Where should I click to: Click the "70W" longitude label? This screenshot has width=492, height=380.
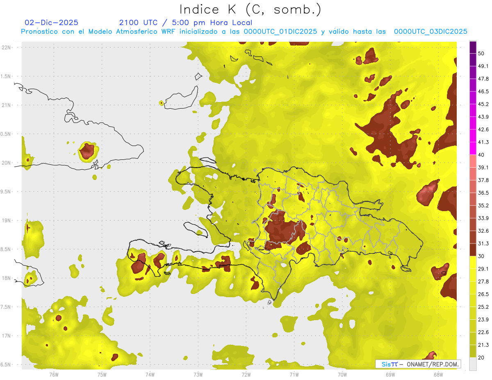(342, 375)
